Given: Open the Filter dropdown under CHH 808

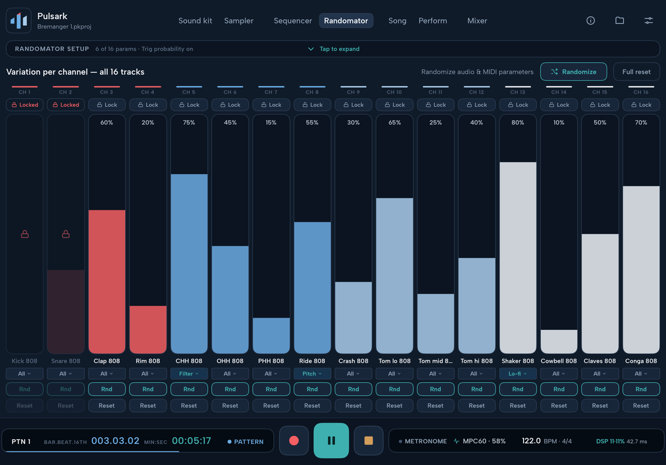Looking at the screenshot, I should coord(189,374).
